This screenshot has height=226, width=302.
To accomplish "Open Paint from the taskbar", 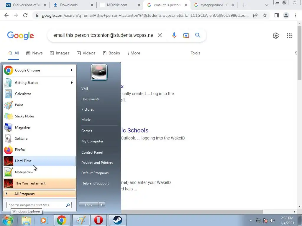I will tap(81, 220).
